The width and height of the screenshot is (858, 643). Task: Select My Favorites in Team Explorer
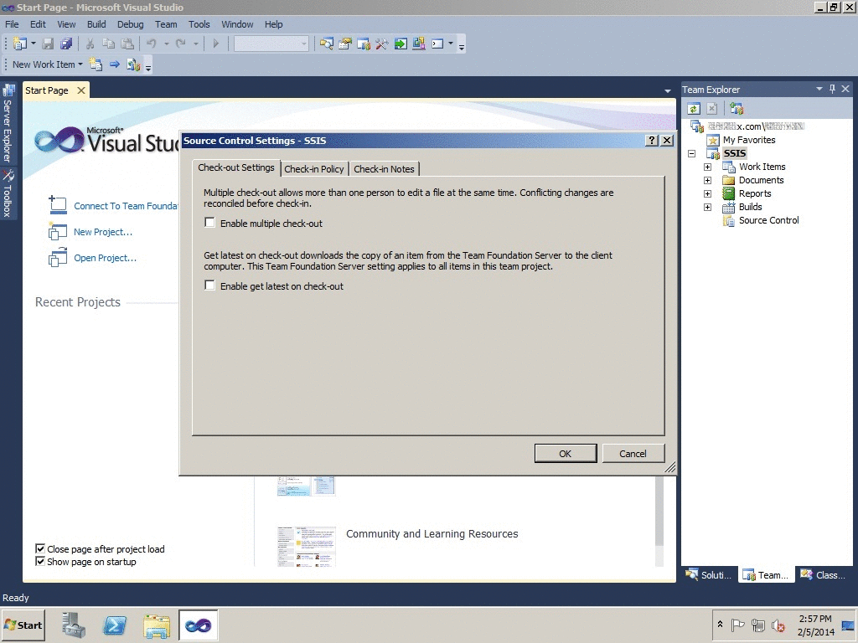(x=749, y=140)
